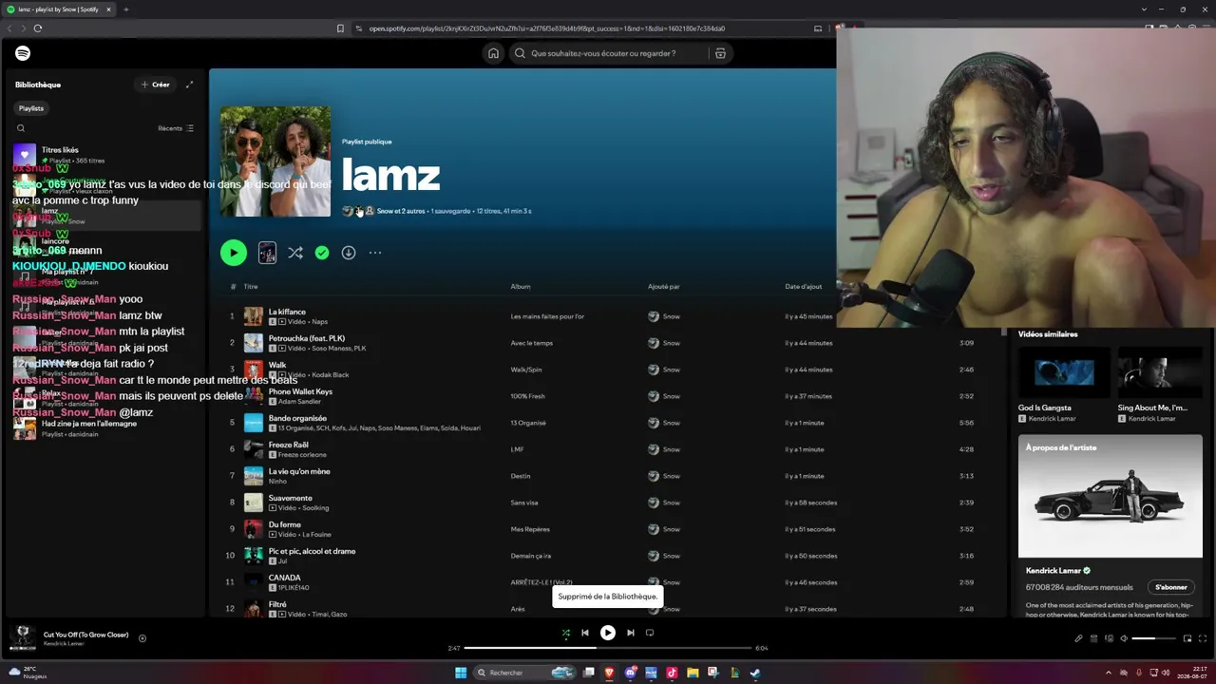Open the preview card beside play button

pyautogui.click(x=267, y=253)
